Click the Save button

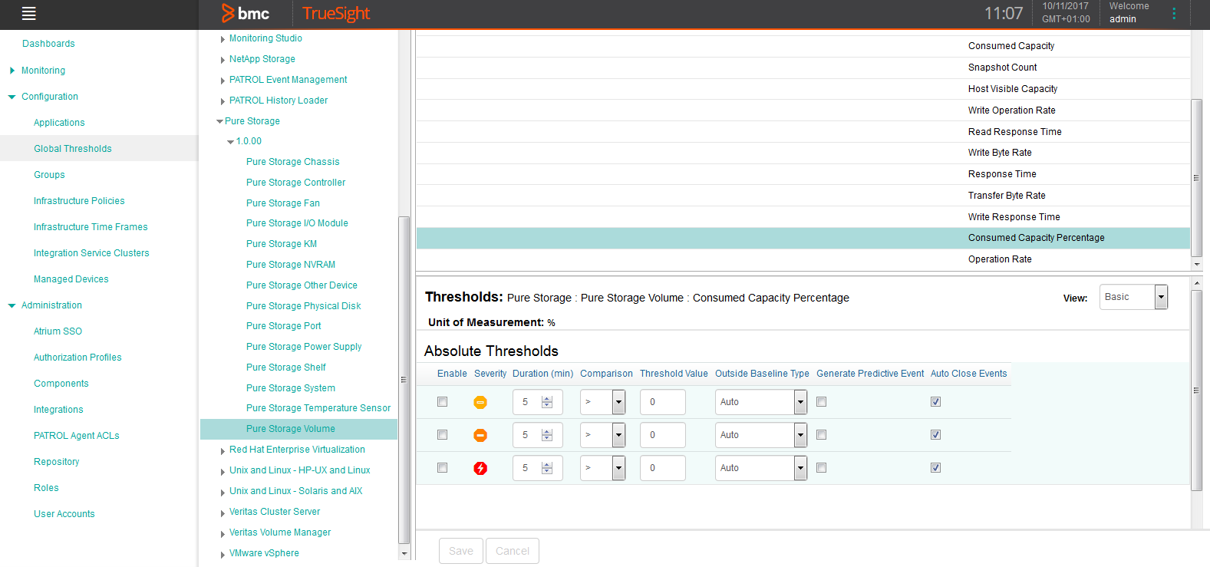point(460,551)
